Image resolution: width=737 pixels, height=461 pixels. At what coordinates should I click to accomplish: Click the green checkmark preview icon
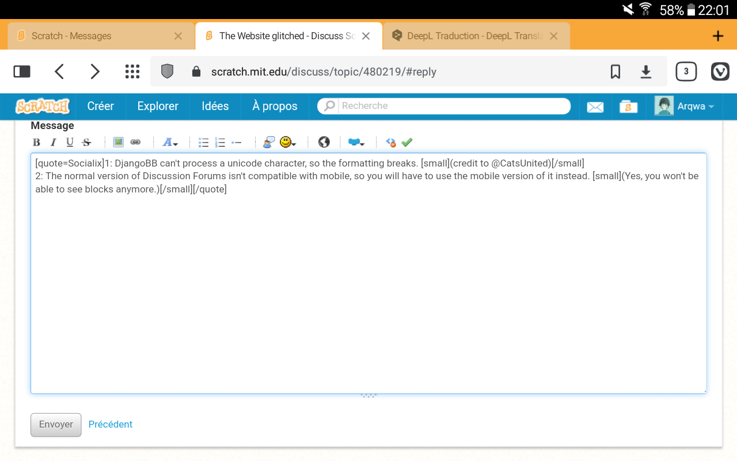pyautogui.click(x=407, y=142)
